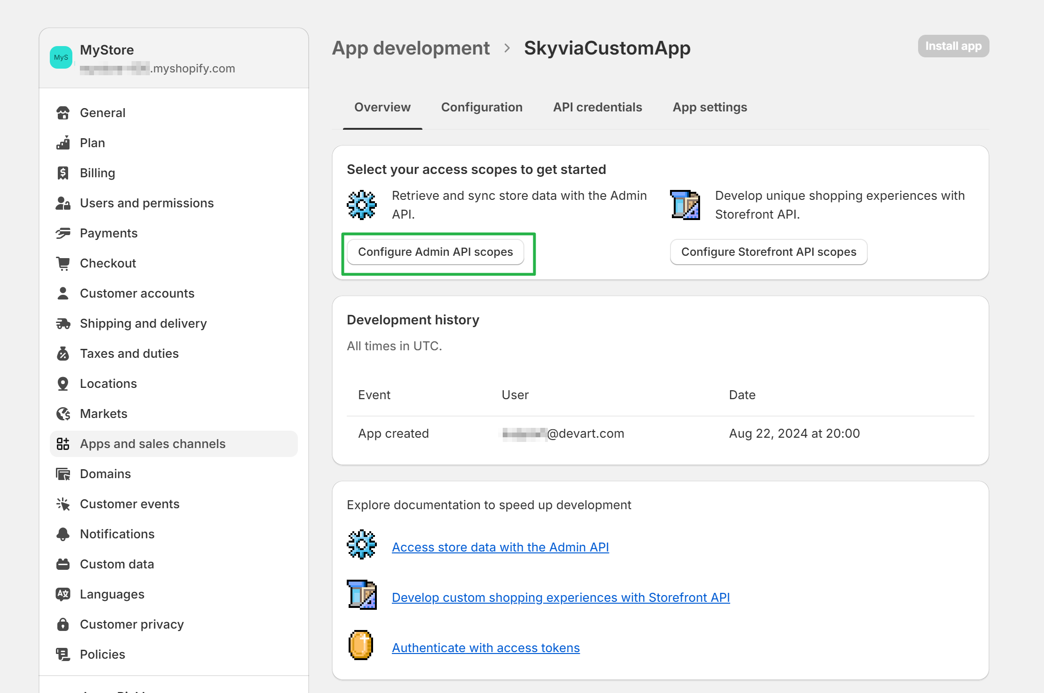Image resolution: width=1044 pixels, height=693 pixels.
Task: Open Shipping and delivery settings
Action: (174, 323)
